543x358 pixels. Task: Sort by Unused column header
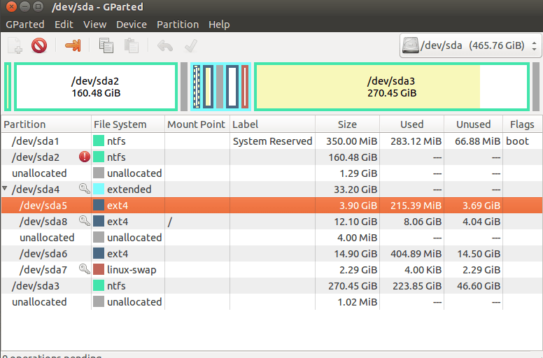point(474,124)
